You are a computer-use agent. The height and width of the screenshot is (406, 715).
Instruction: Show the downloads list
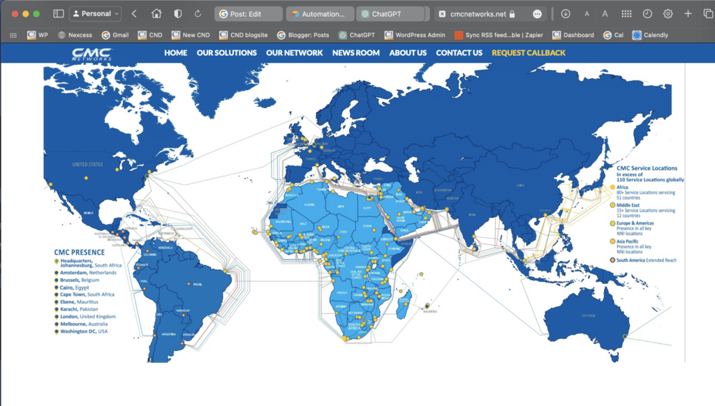[566, 14]
